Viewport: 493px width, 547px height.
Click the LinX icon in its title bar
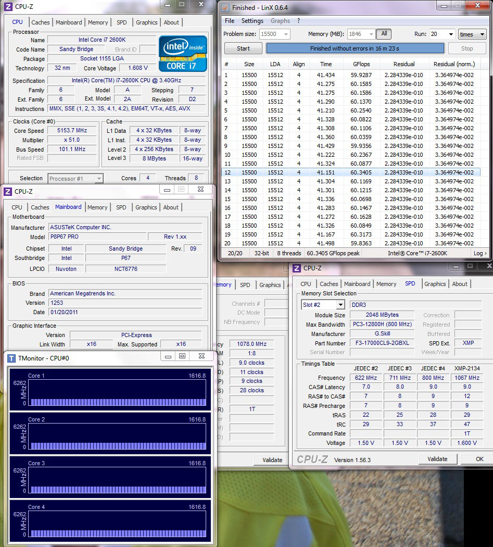click(x=225, y=8)
